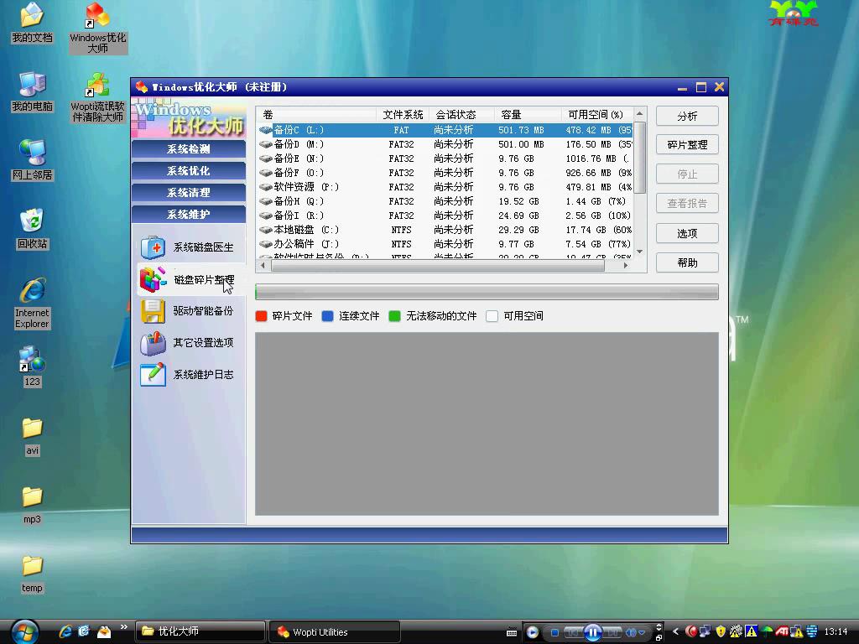Image resolution: width=859 pixels, height=644 pixels.
Task: Click the green umbrella tray icon
Action: [767, 631]
